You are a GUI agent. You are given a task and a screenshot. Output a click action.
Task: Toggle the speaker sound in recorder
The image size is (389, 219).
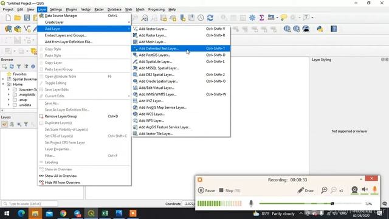(x=365, y=190)
